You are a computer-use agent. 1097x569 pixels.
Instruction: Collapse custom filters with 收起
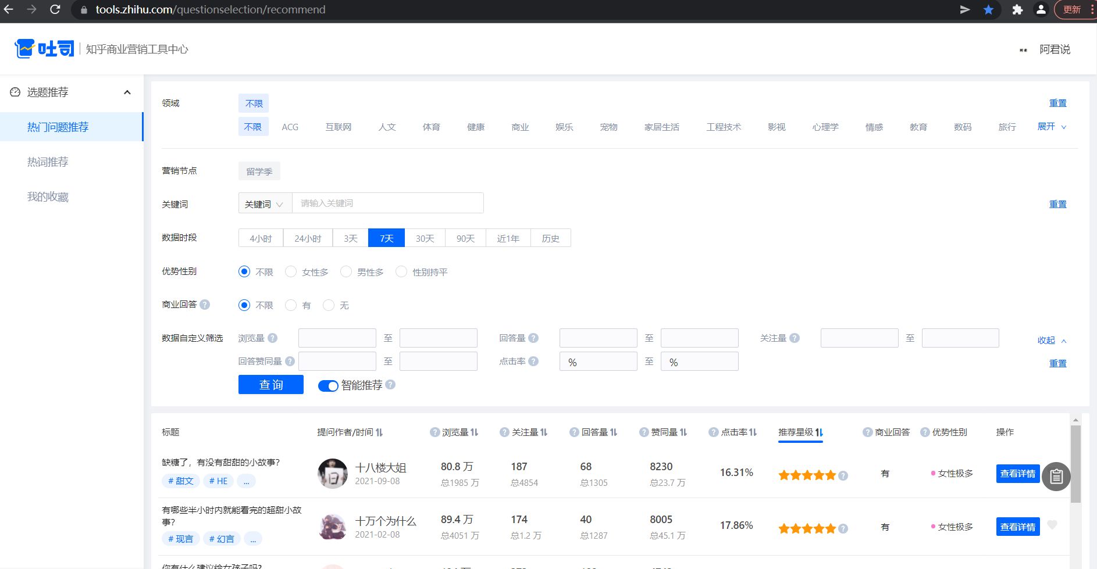click(1052, 340)
